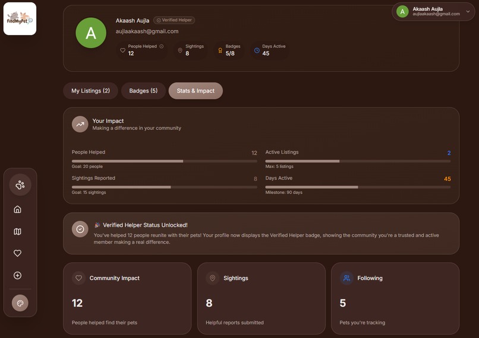Switch to the Badges (5) tab
The image size is (479, 338).
pos(143,91)
